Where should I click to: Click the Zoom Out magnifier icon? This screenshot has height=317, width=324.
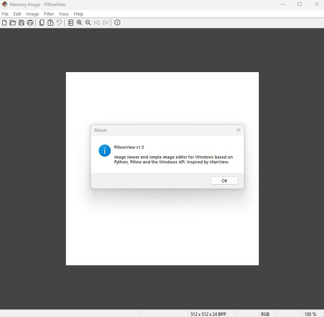click(x=88, y=23)
